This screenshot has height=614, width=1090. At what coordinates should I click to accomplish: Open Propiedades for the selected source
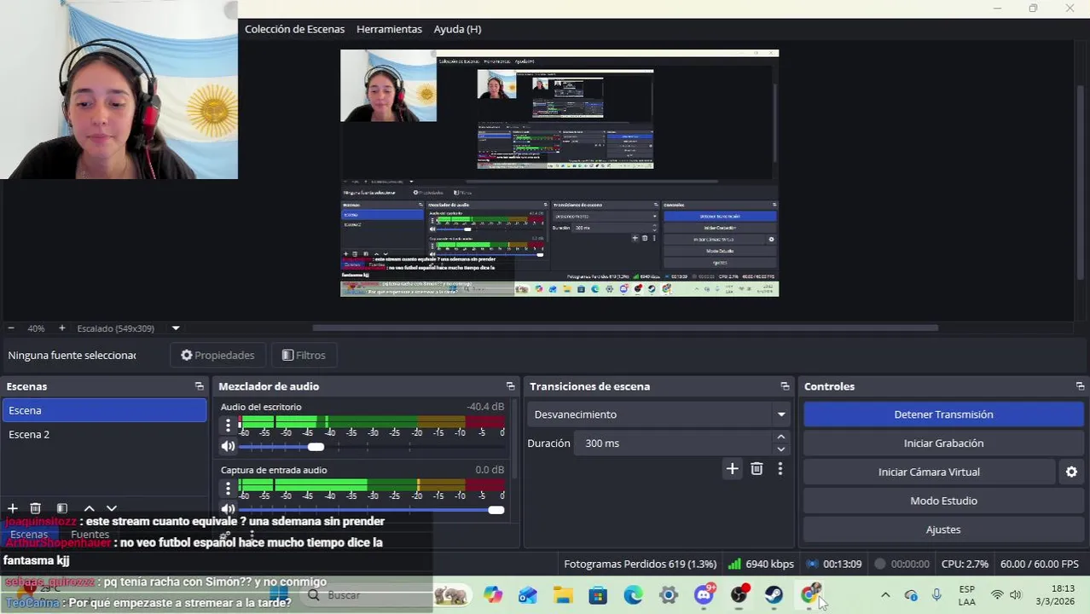click(x=218, y=355)
